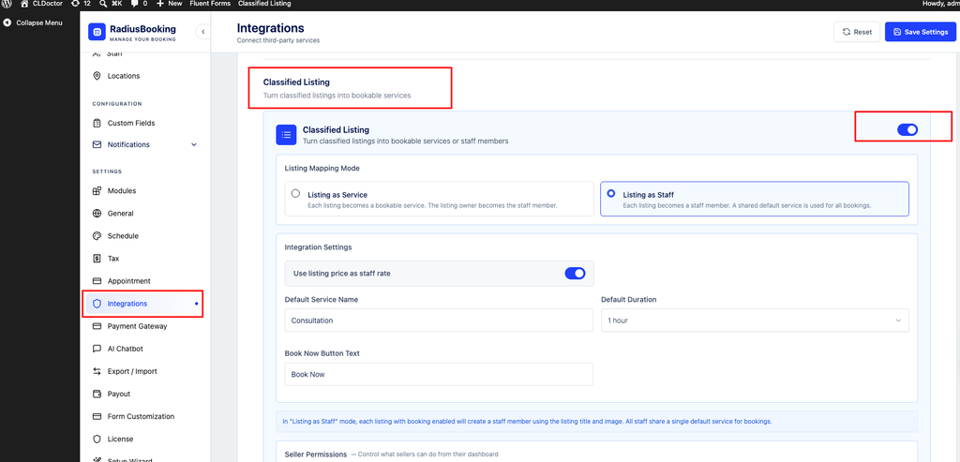Select the Listing as Service radio
Screen dimensions: 960x462
tap(295, 193)
